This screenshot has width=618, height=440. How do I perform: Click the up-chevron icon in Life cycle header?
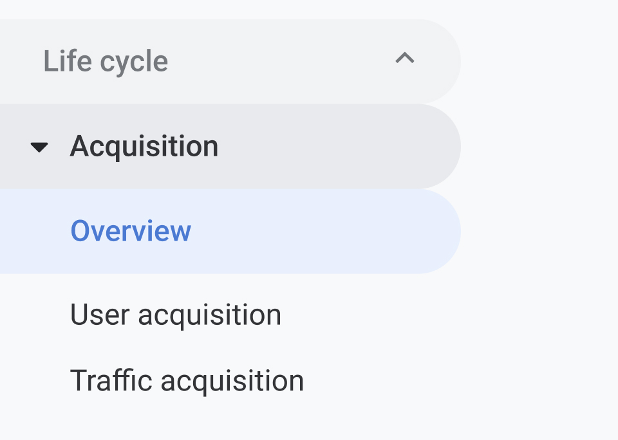pos(405,59)
